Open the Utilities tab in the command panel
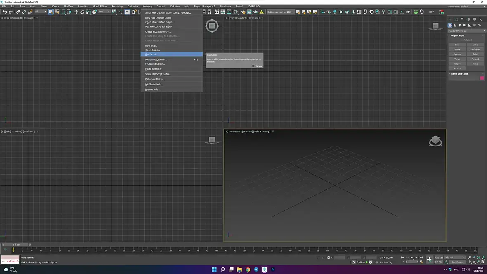 pyautogui.click(x=481, y=19)
